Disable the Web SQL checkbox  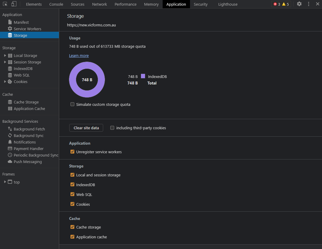pos(72,194)
